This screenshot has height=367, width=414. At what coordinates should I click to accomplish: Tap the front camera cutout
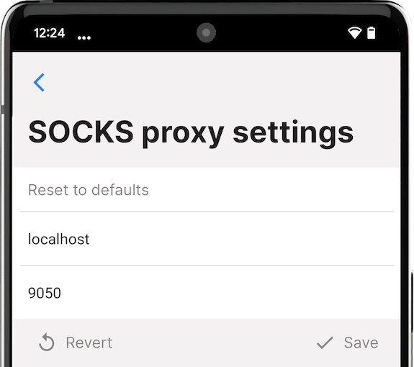[x=206, y=32]
